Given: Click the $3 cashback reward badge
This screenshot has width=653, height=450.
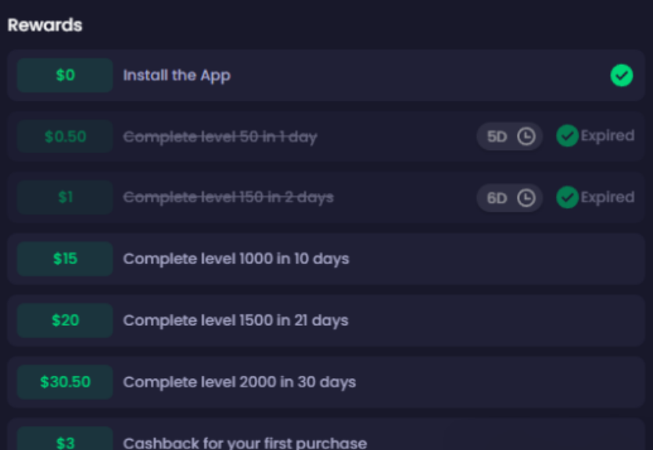Looking at the screenshot, I should [x=65, y=440].
